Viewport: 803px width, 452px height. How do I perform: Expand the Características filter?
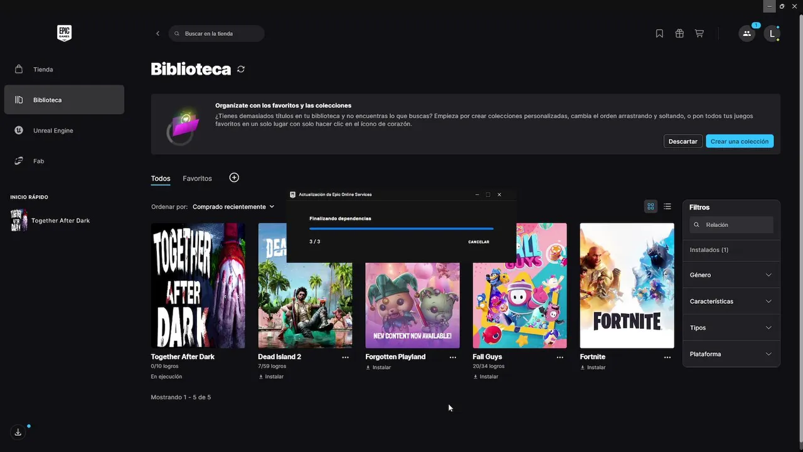[x=731, y=301]
